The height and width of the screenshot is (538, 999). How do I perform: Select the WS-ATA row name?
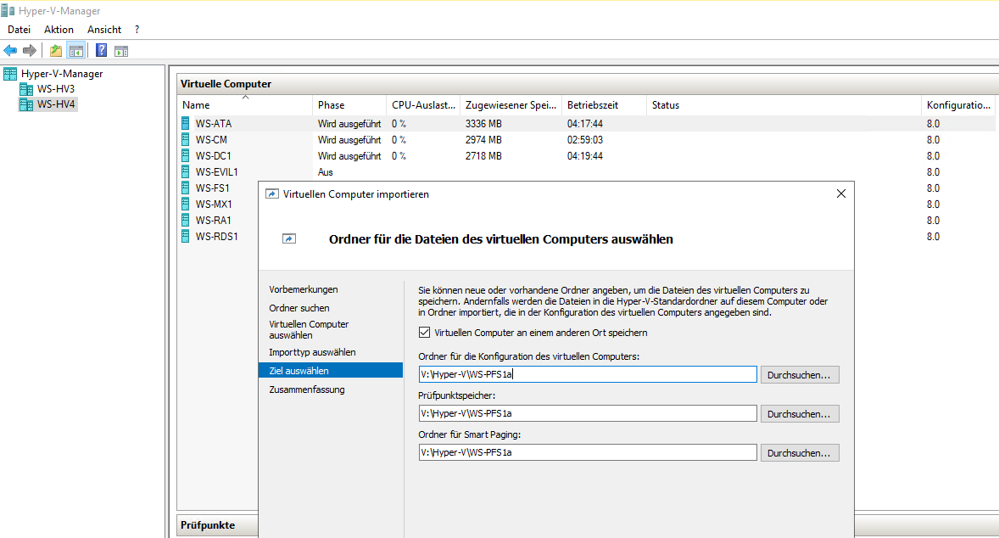214,124
